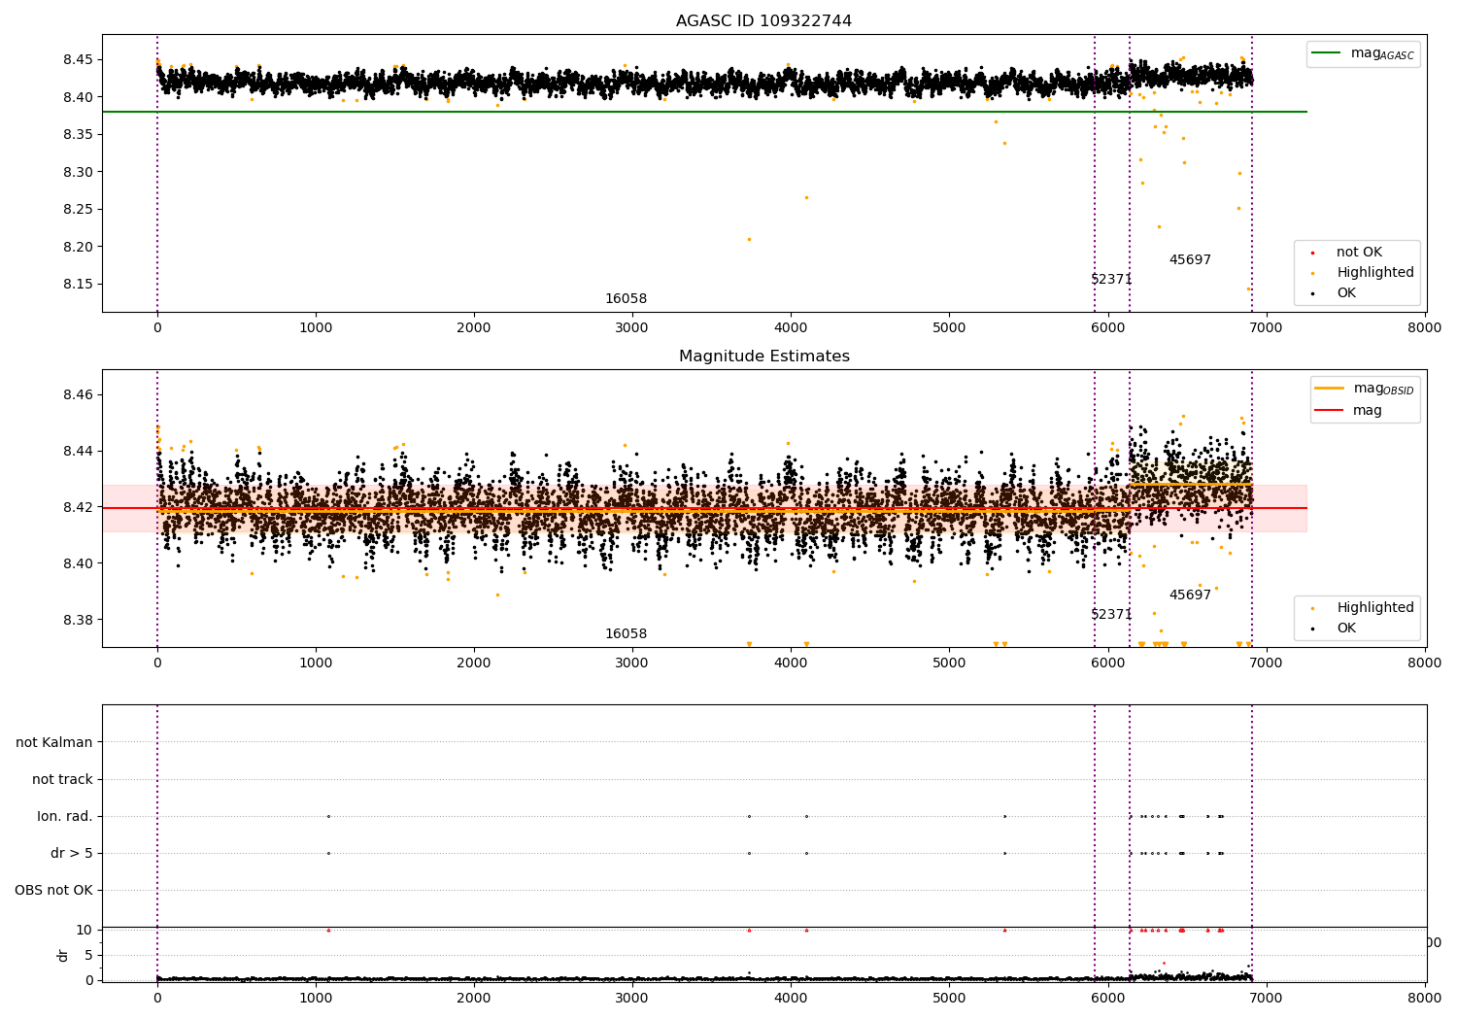Click the red "mag" legend entry in middle plot
This screenshot has width=1457, height=1020.
[x=1349, y=410]
